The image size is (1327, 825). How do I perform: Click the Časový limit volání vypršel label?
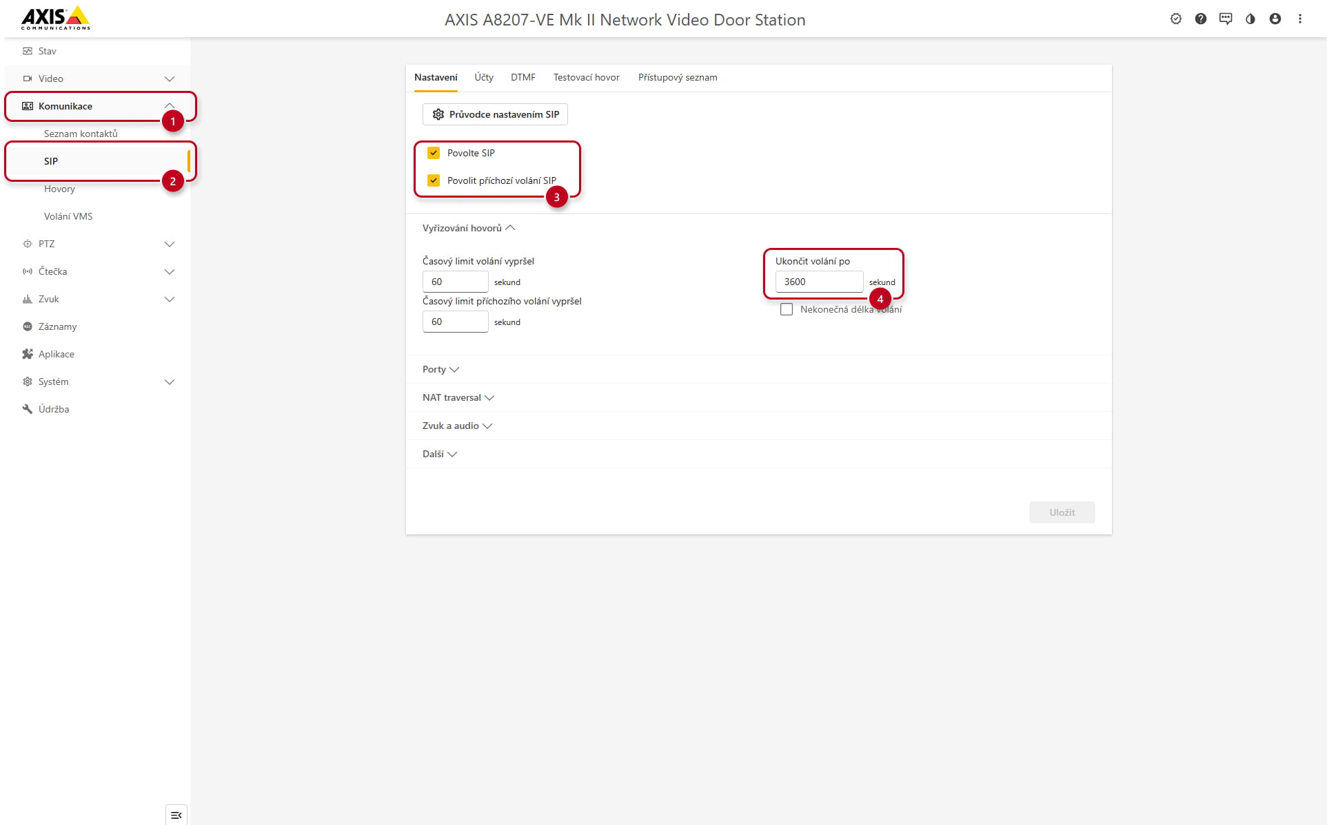[x=478, y=261]
